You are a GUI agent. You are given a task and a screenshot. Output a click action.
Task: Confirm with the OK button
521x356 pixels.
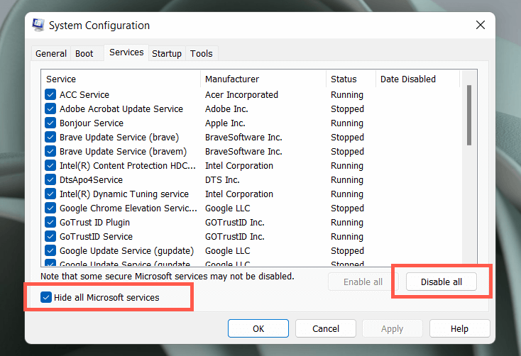click(258, 328)
